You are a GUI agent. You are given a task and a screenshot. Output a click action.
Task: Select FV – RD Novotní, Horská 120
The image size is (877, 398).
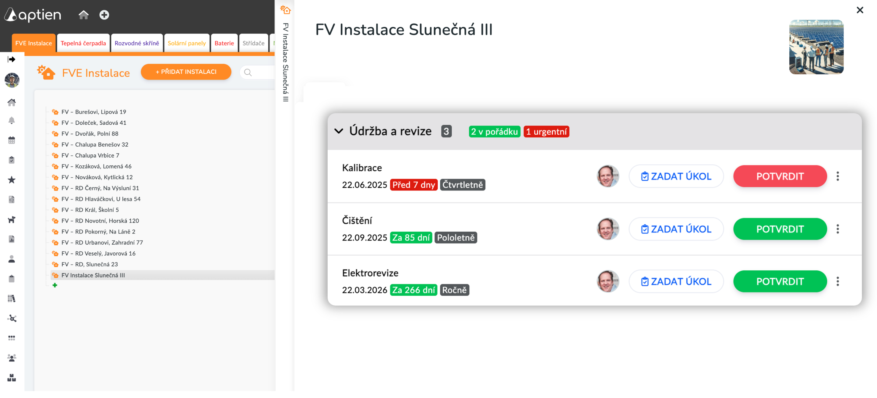tap(100, 221)
